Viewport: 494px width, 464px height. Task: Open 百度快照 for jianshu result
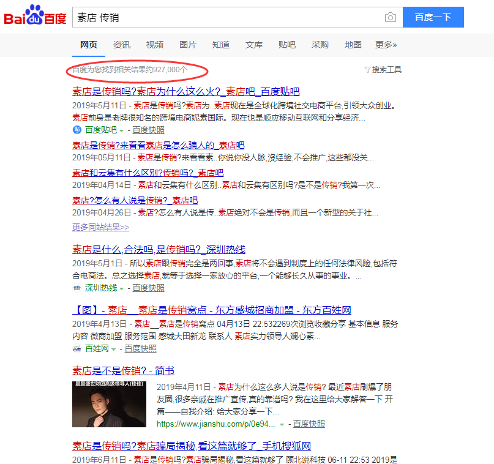pyautogui.click(x=309, y=424)
